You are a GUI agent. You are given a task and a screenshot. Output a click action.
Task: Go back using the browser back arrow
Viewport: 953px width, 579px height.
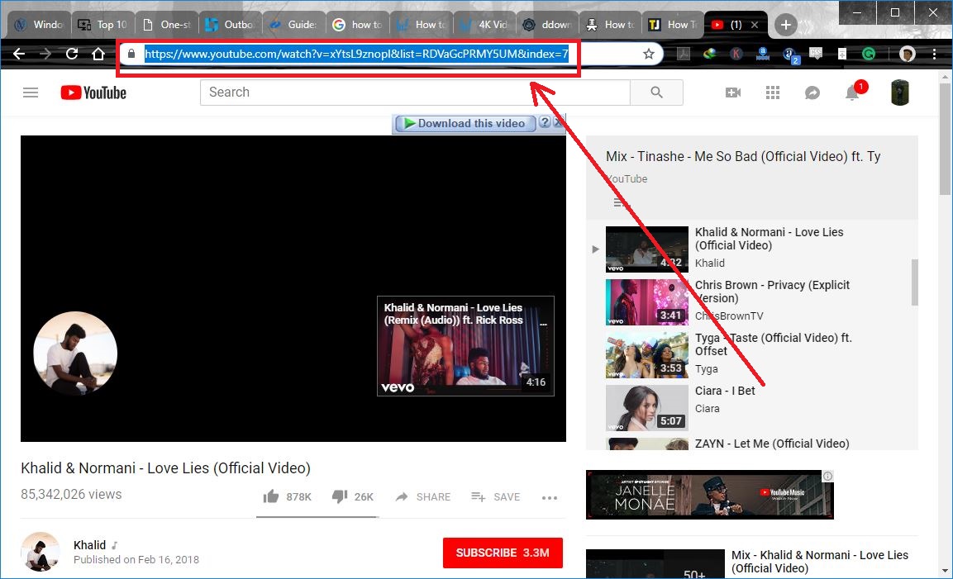[19, 54]
